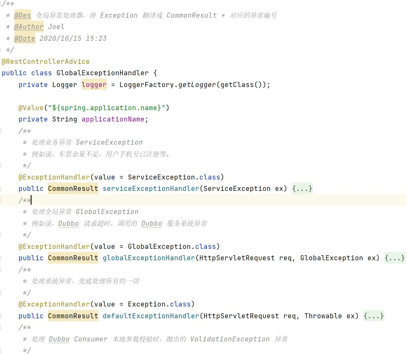Click CommonResult return type of globalExceptionHandler
407x354 pixels.
73,258
